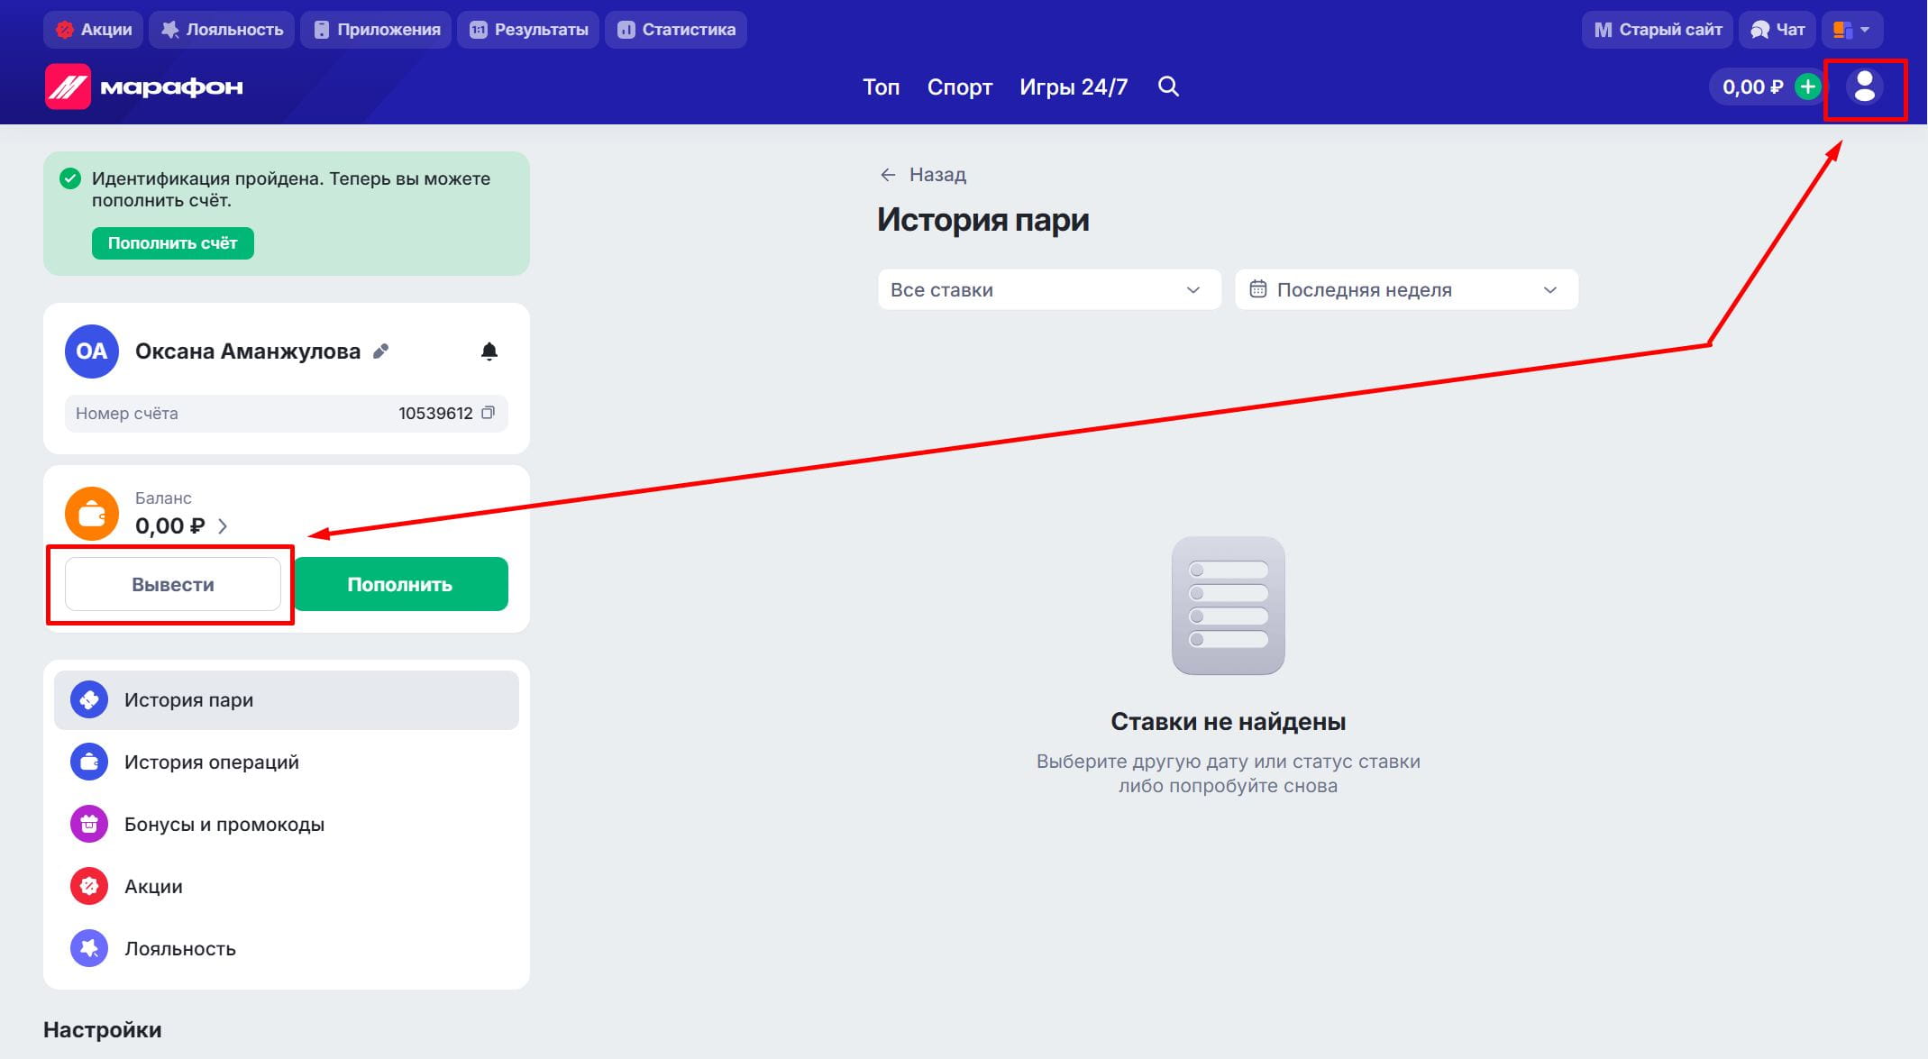Go to the Топ section
1928x1059 pixels.
pos(882,87)
